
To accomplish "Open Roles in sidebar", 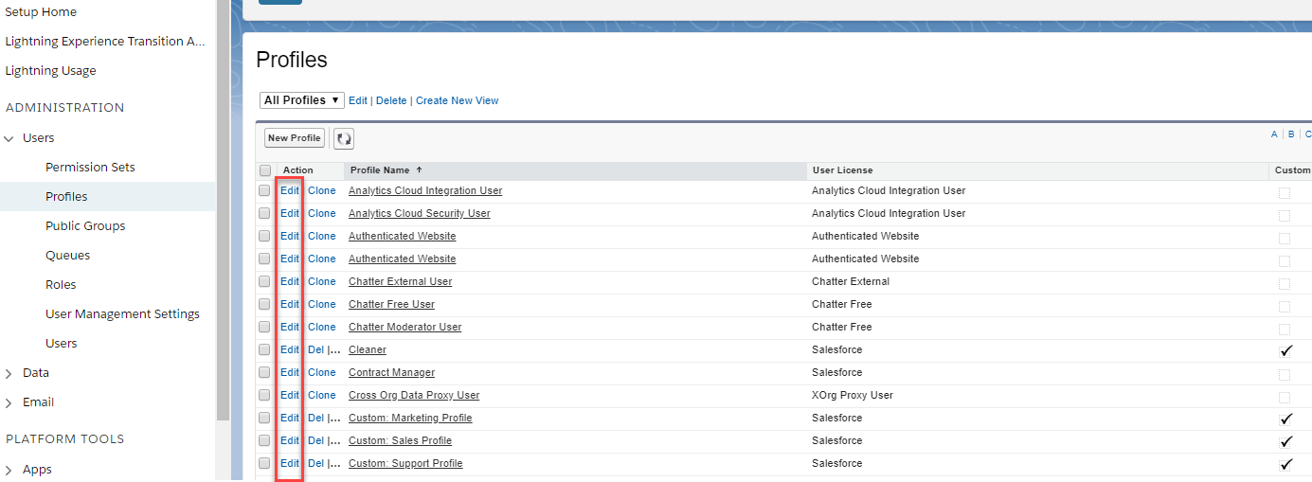I will tap(61, 285).
